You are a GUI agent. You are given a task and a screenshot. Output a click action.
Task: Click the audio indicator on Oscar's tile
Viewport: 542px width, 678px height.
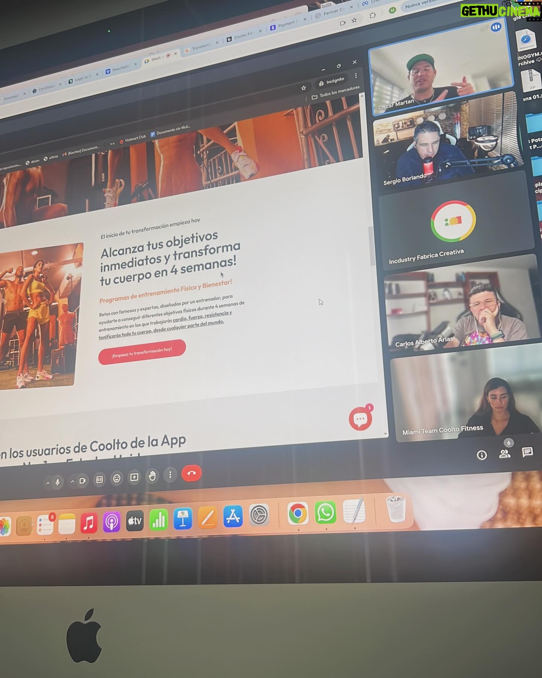[496, 27]
